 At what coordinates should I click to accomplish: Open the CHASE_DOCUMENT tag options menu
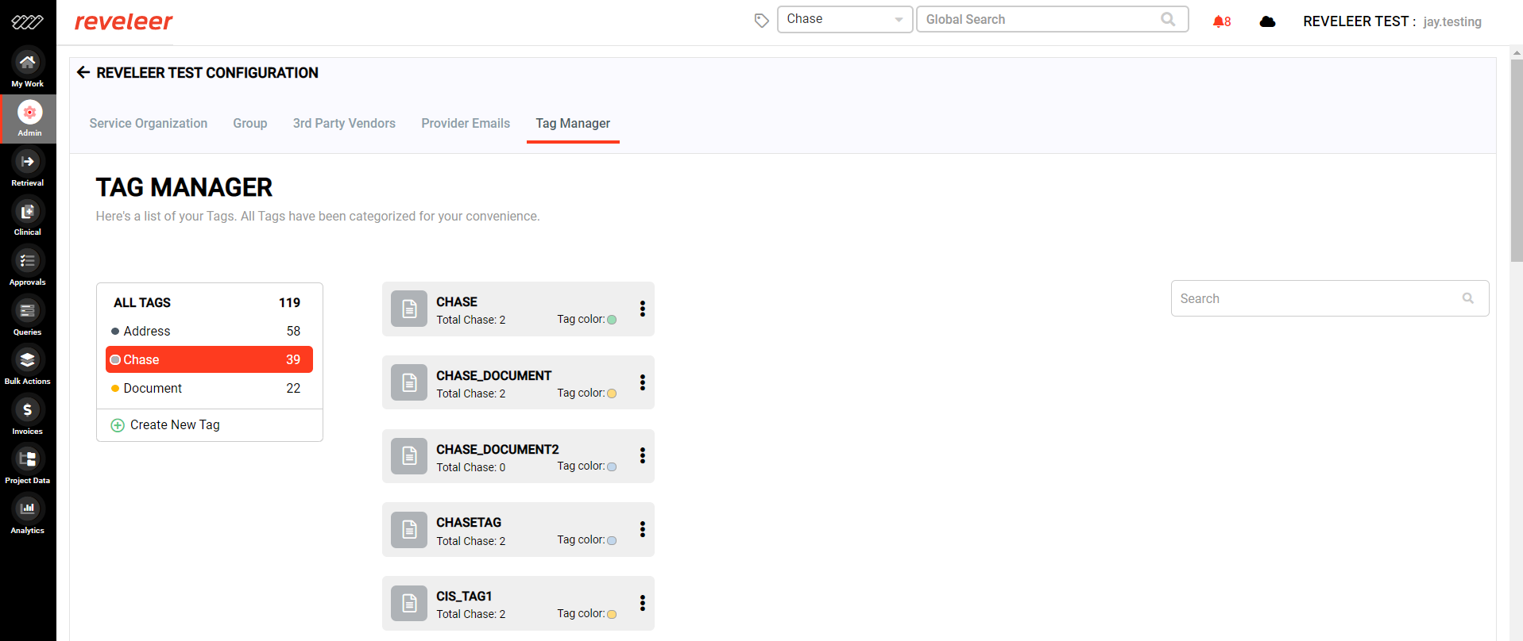(642, 382)
